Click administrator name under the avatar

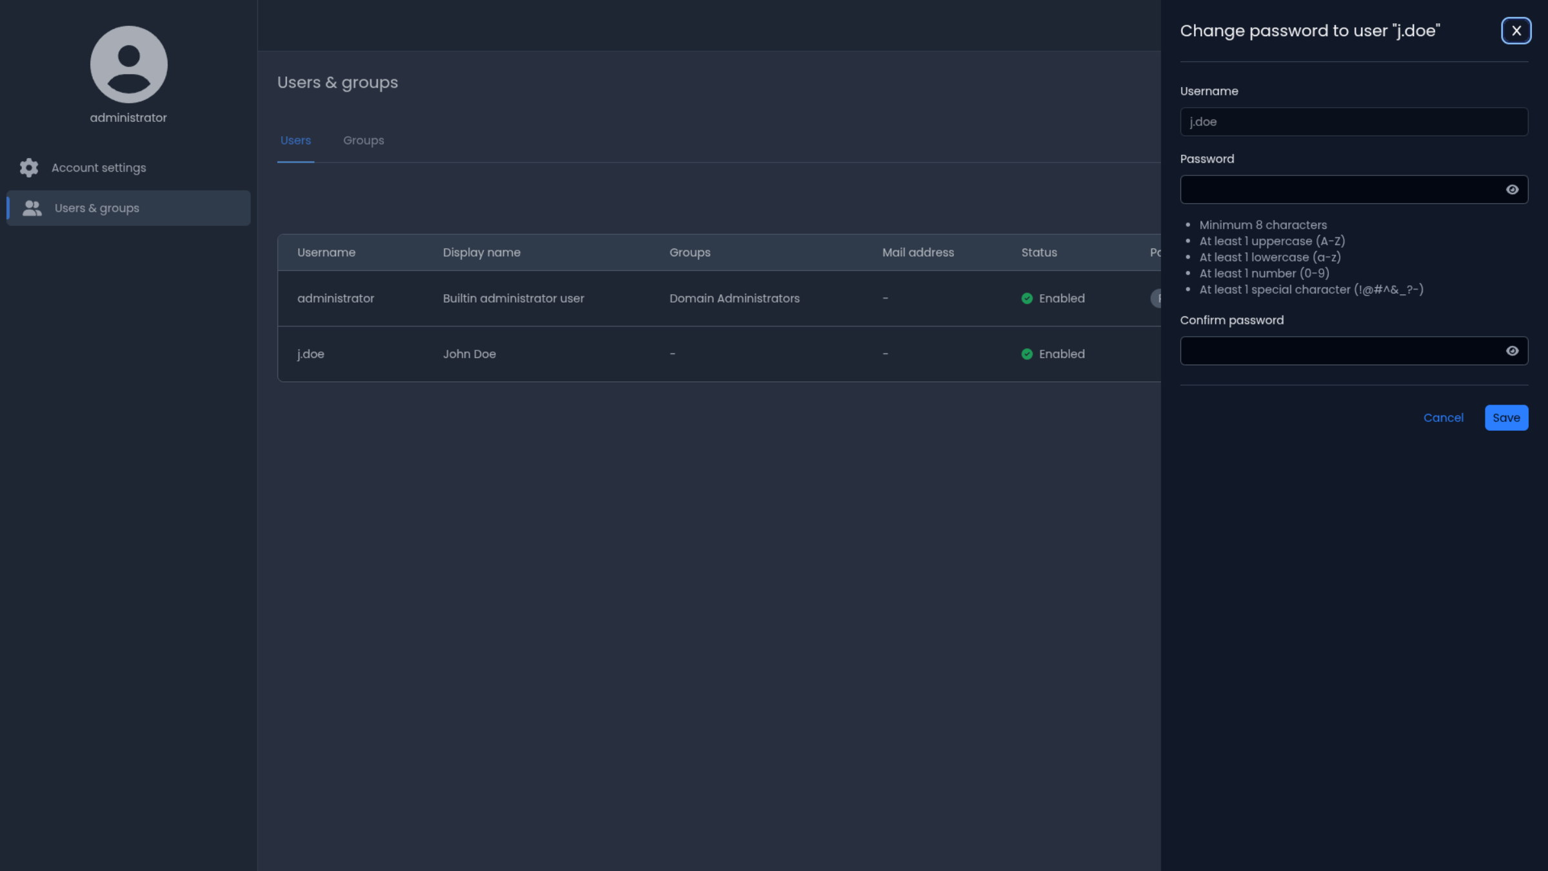(128, 117)
